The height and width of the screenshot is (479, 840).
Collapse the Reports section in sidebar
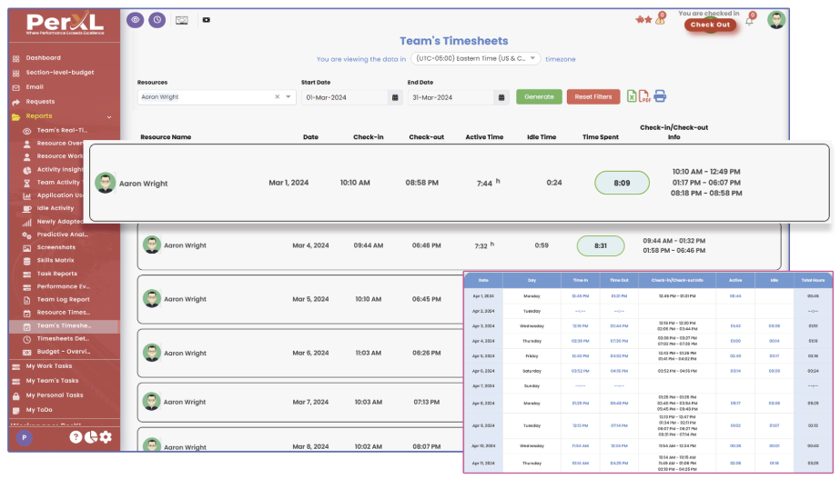[109, 116]
